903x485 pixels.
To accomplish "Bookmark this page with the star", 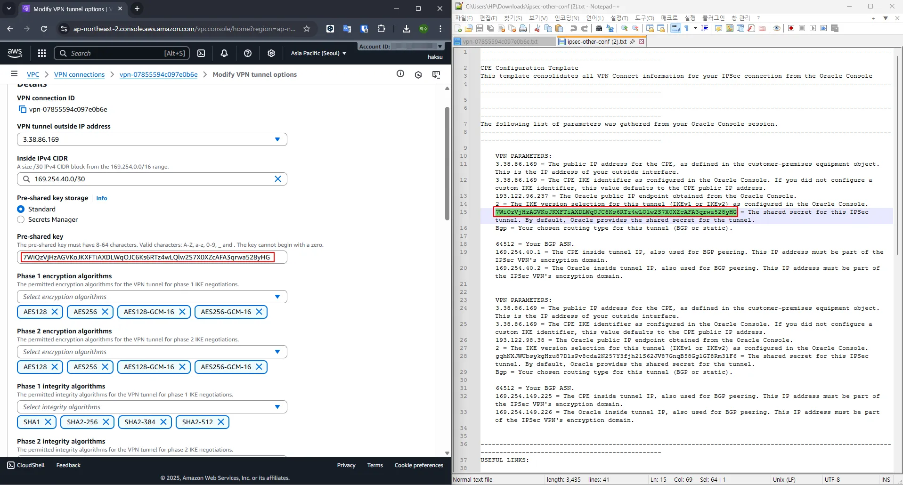I will click(x=307, y=29).
